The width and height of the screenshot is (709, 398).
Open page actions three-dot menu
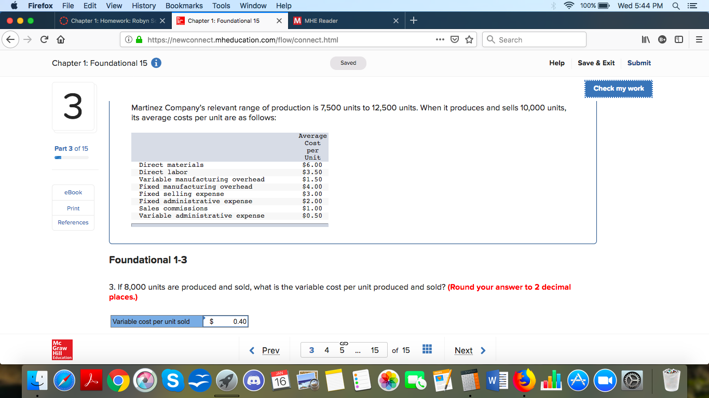click(440, 39)
